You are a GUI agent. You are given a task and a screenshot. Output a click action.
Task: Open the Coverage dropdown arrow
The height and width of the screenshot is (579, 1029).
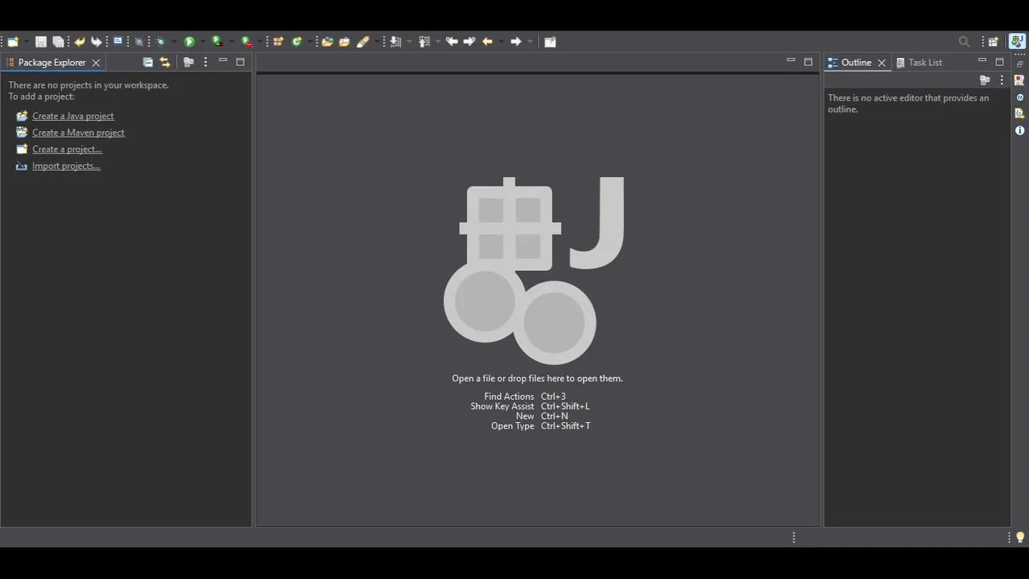coord(231,42)
